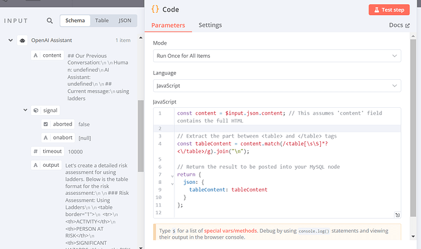Select the content field pill
This screenshot has height=249, width=421.
[47, 55]
